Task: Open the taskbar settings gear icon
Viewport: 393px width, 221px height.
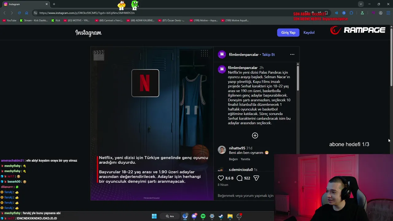Action: (212, 216)
